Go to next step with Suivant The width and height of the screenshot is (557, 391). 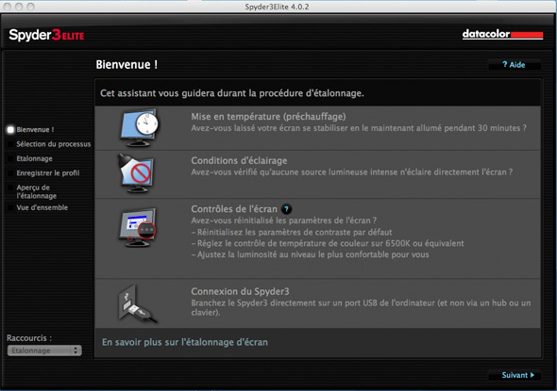point(515,375)
